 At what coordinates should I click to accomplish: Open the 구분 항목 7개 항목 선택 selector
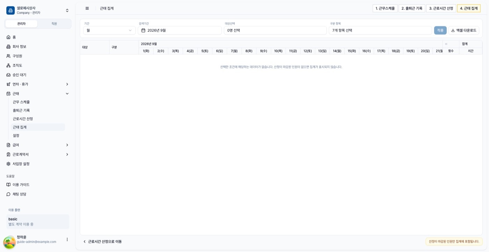(380, 30)
